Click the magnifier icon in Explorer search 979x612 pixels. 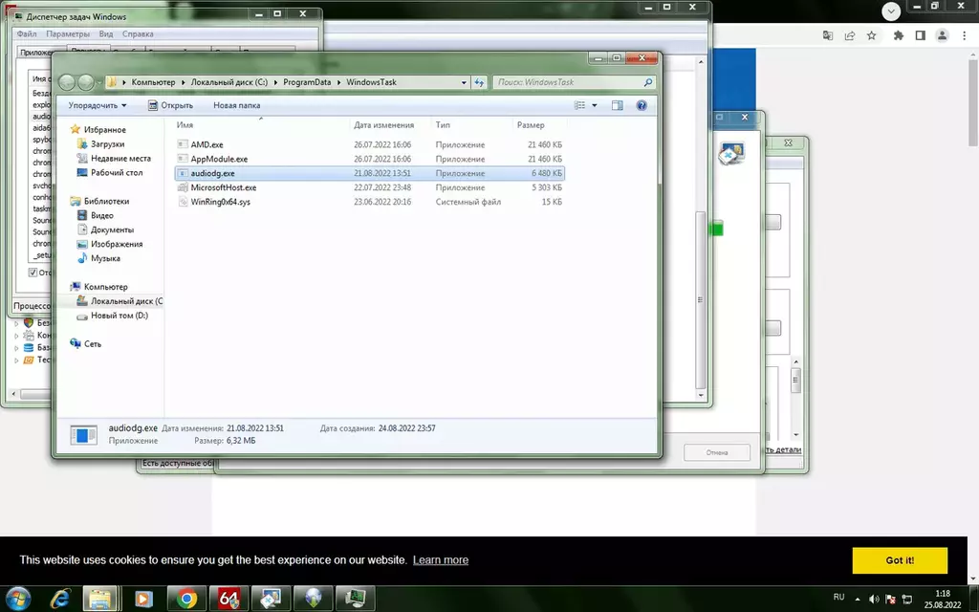[648, 82]
